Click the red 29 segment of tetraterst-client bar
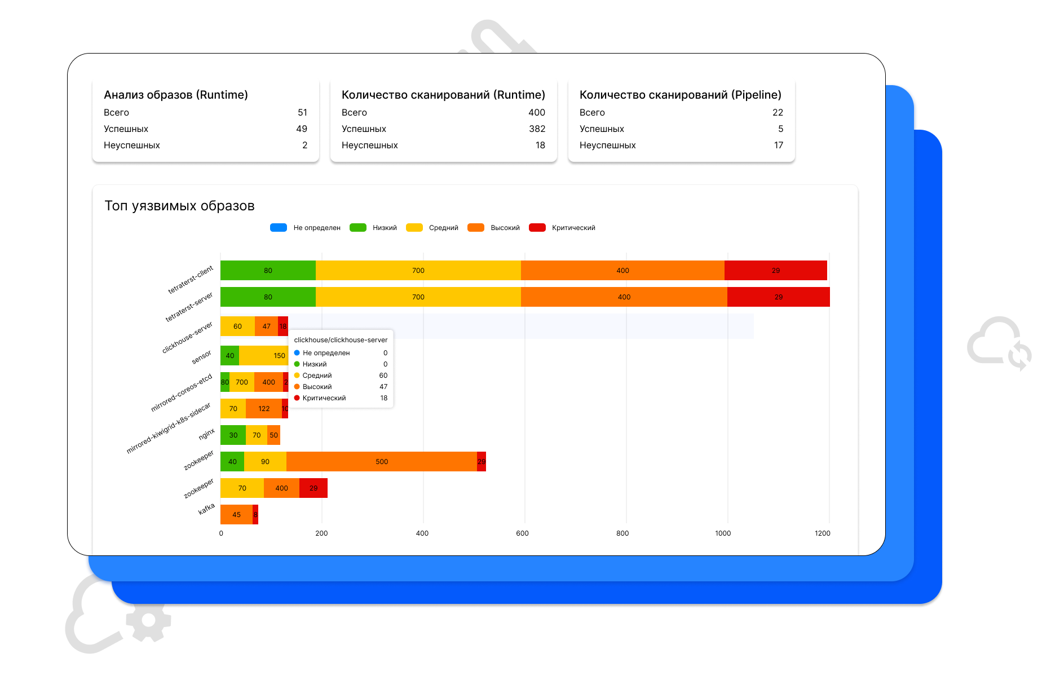 pyautogui.click(x=776, y=271)
